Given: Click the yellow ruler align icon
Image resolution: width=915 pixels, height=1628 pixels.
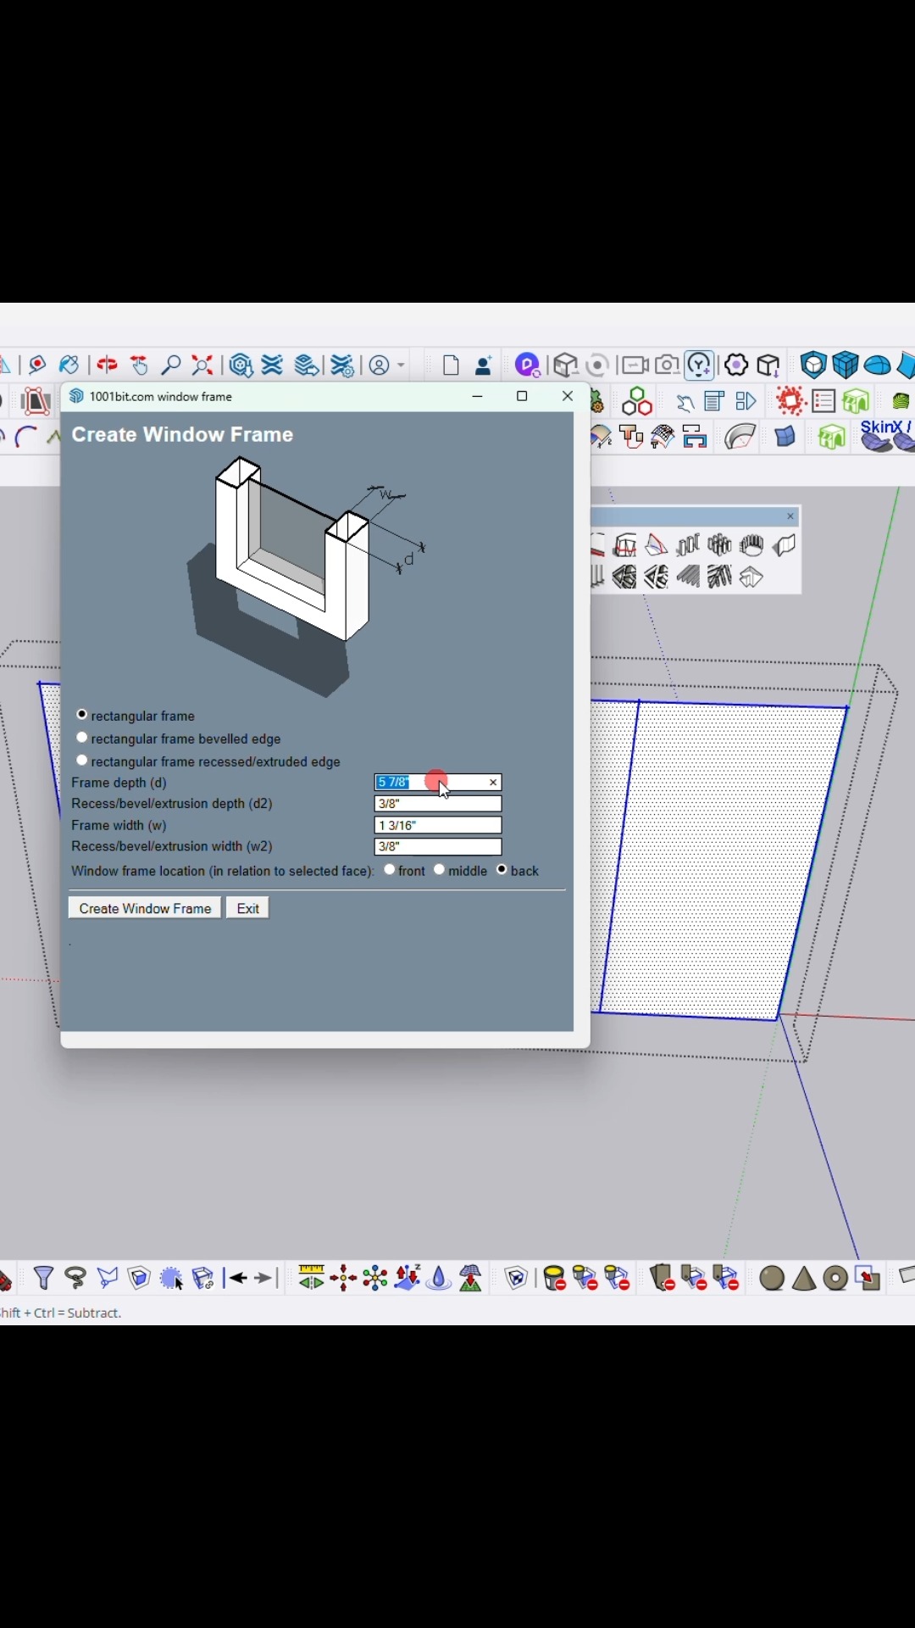Looking at the screenshot, I should (x=311, y=1278).
